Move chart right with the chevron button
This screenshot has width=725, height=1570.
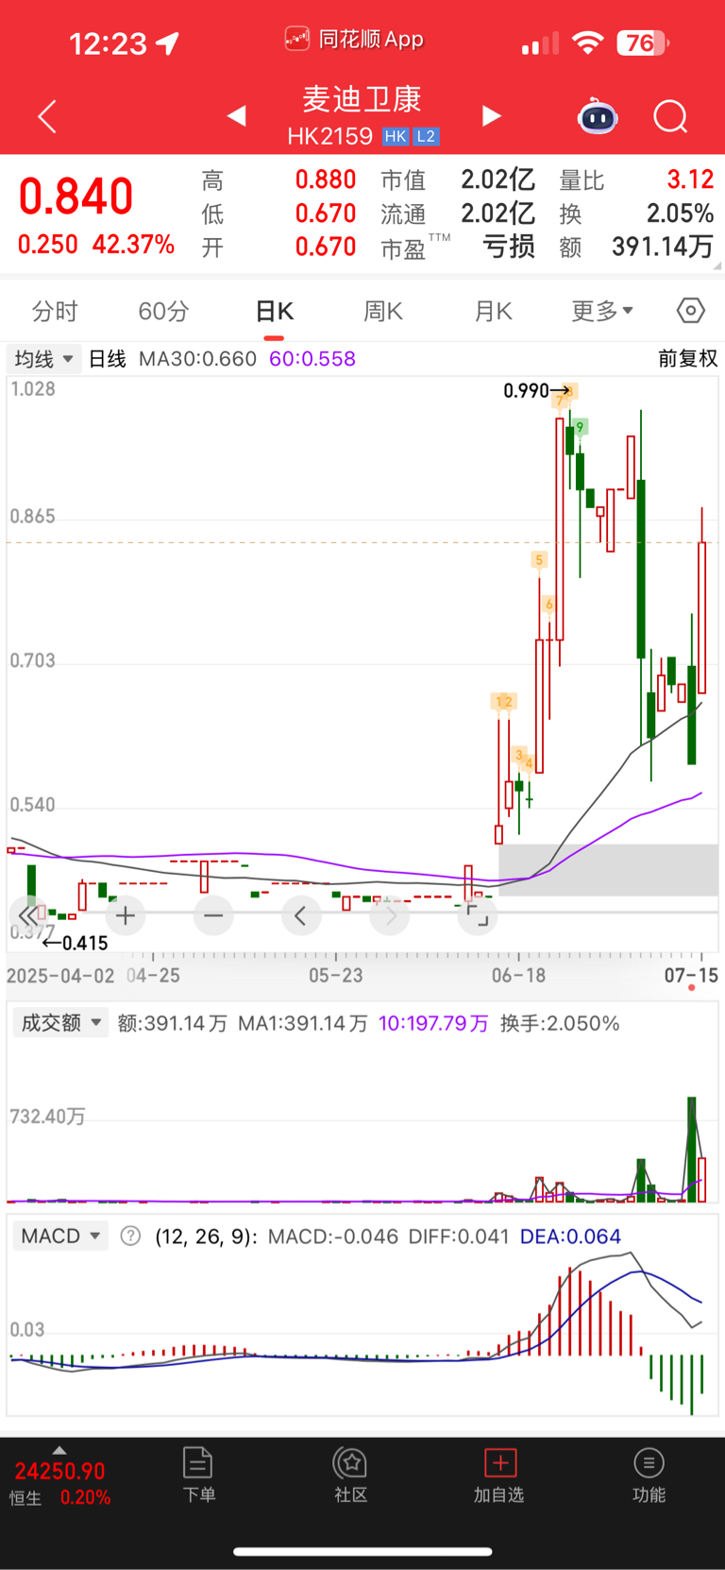click(390, 915)
